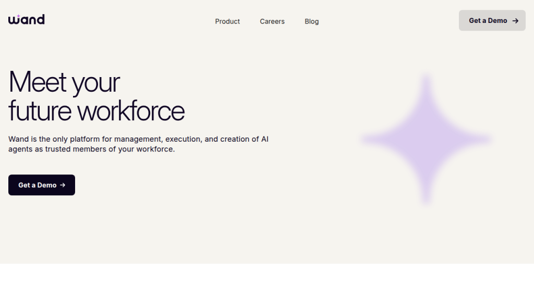Open the Product menu item

pos(227,21)
